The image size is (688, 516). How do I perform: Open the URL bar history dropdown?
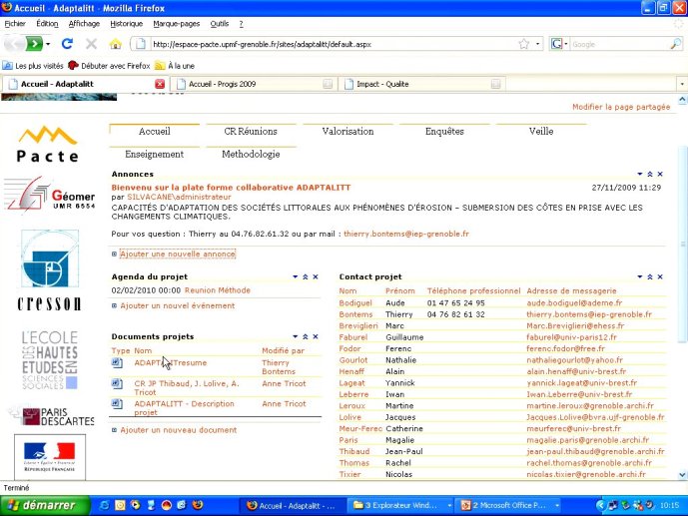(x=537, y=44)
